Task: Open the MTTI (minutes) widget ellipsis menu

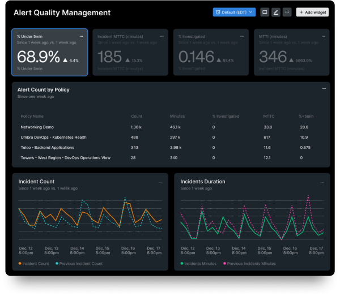Action: pyautogui.click(x=324, y=36)
